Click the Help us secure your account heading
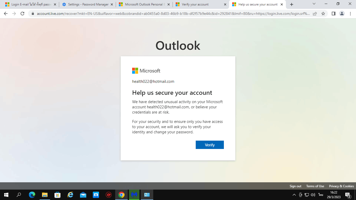 [x=172, y=93]
